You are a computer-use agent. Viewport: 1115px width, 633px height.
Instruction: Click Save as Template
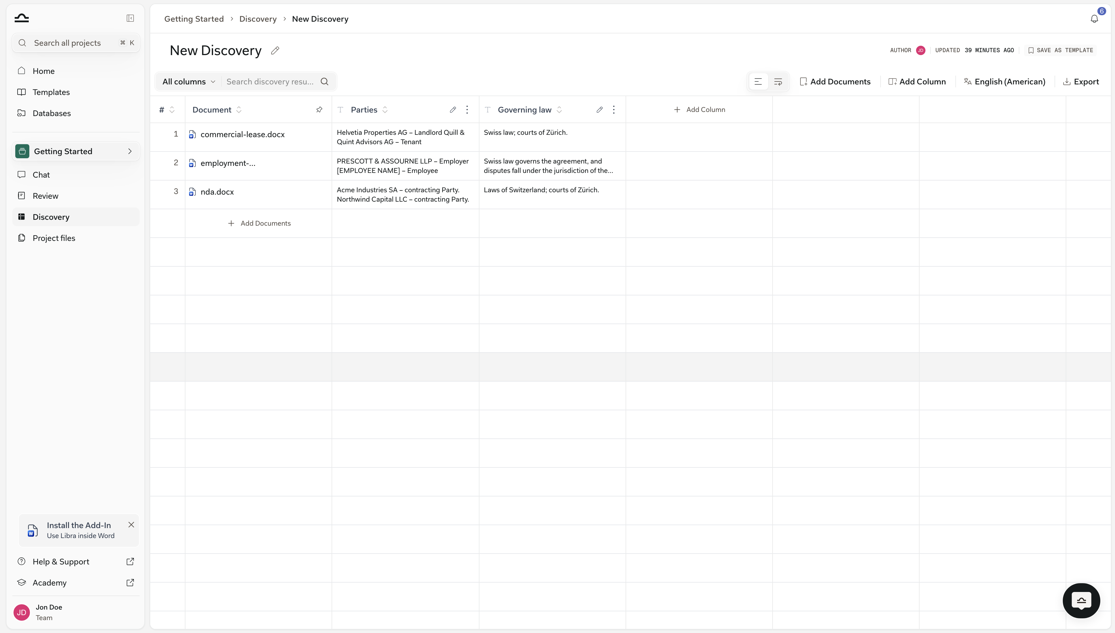tap(1061, 50)
